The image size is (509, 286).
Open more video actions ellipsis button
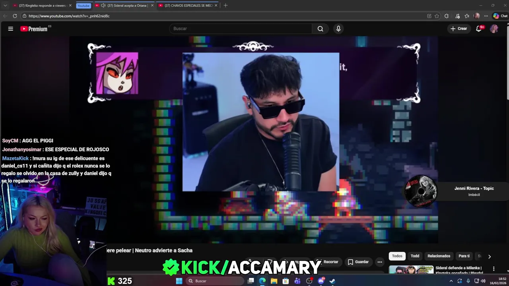coord(380,262)
